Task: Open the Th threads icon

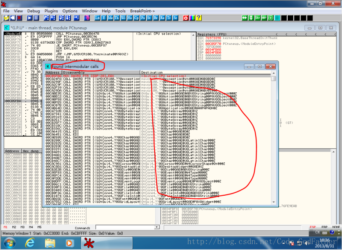Action: [117, 18]
